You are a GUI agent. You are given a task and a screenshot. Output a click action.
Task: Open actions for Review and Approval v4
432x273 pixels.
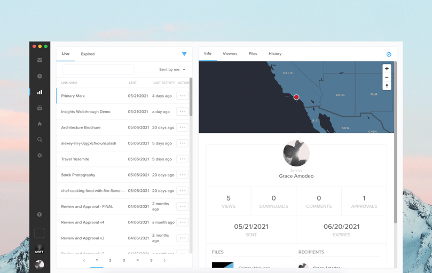coord(183,222)
